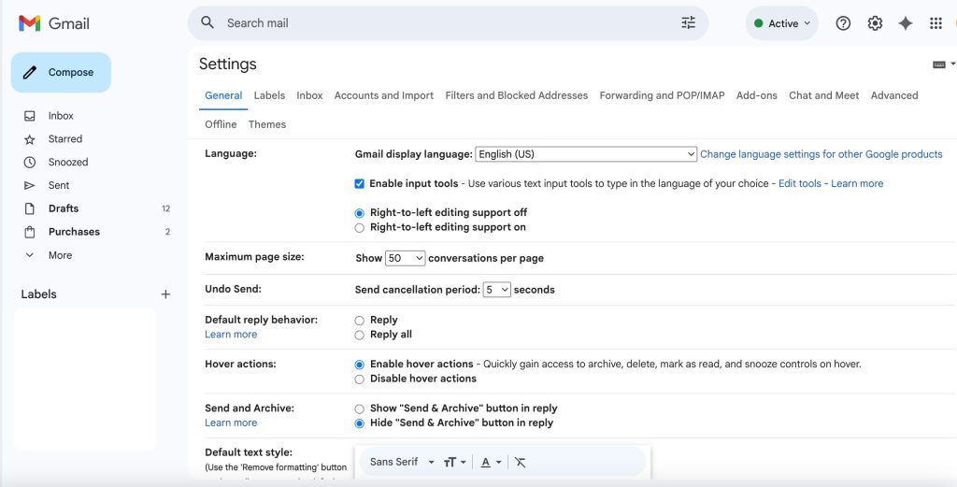Select Right-to-left editing support on
This screenshot has height=487, width=957.
360,227
